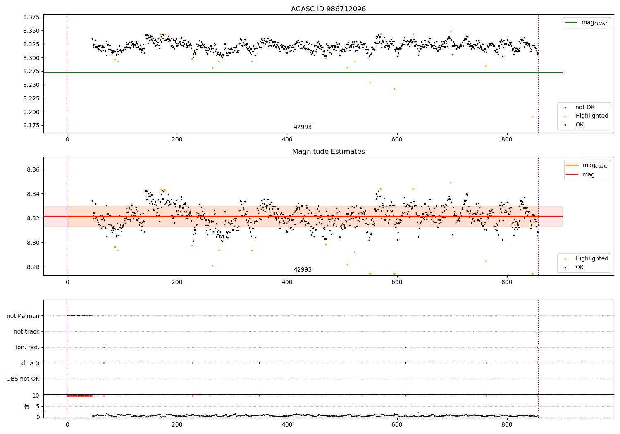Click the 8.36 tick label in middle plot
The width and height of the screenshot is (620, 434).
(33, 170)
